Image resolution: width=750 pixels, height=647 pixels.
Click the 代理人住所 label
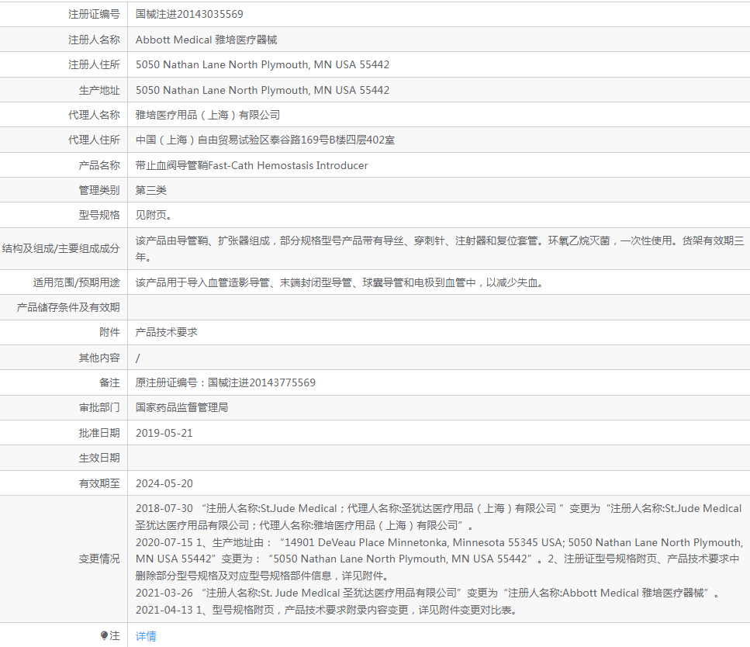click(94, 140)
